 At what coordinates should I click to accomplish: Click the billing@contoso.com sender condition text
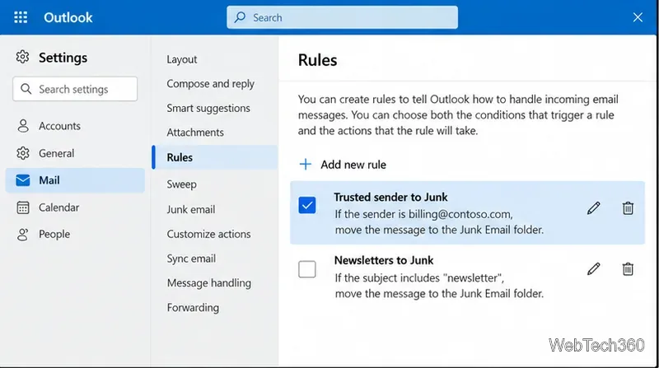[423, 214]
